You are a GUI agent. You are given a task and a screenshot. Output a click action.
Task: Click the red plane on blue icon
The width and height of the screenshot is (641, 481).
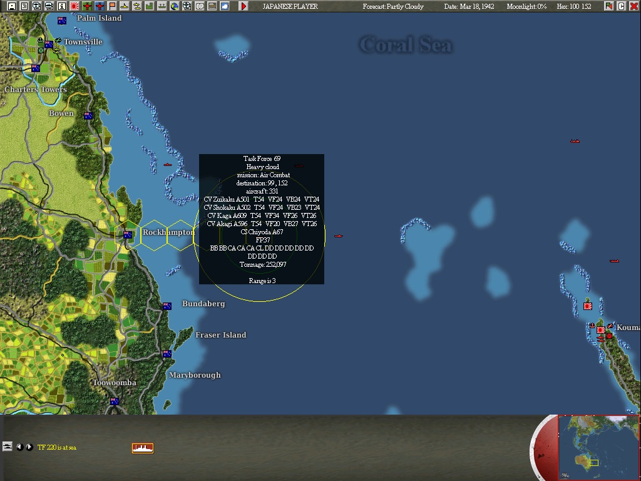(100, 6)
